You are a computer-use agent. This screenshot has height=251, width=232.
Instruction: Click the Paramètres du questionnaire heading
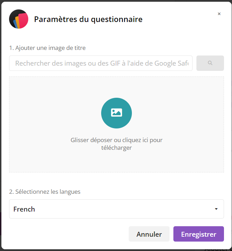pyautogui.click(x=88, y=19)
